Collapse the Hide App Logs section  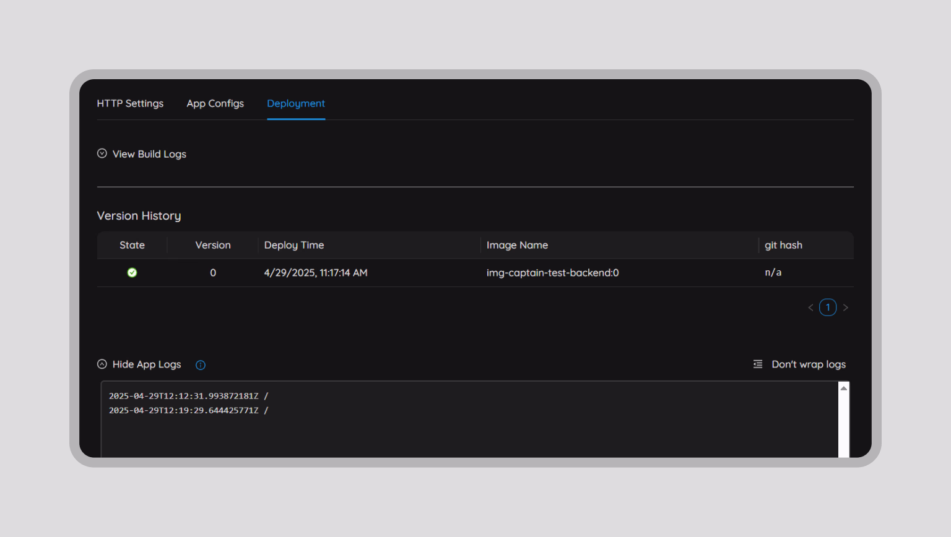139,364
